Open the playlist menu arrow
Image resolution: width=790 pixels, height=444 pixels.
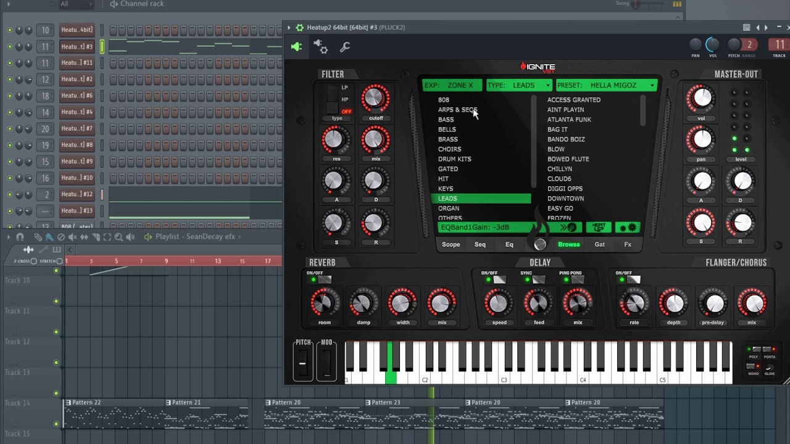point(9,237)
